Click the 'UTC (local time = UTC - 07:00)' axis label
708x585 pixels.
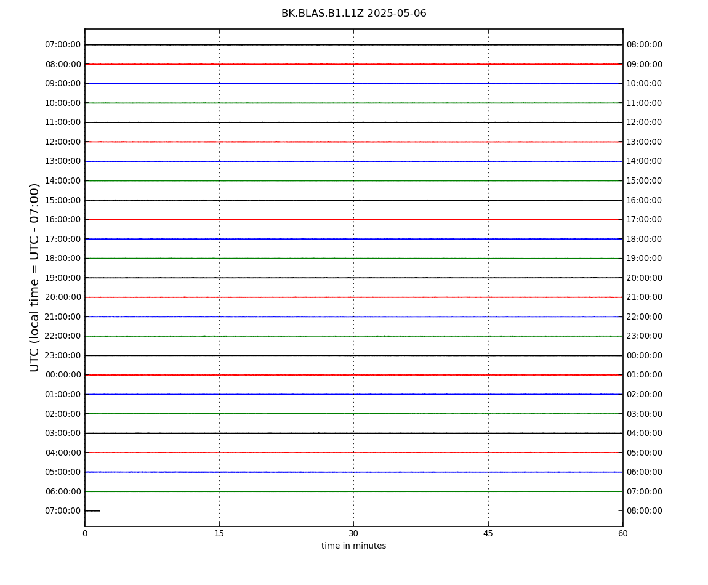pyautogui.click(x=34, y=277)
